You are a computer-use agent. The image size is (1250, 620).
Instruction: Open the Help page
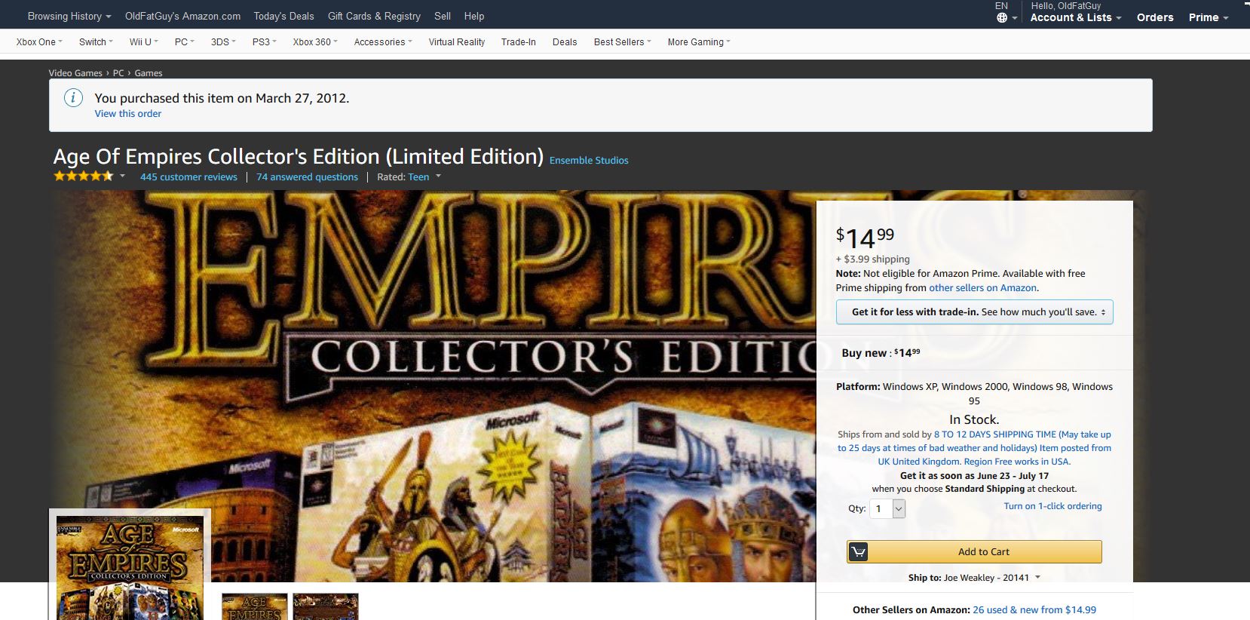(474, 16)
